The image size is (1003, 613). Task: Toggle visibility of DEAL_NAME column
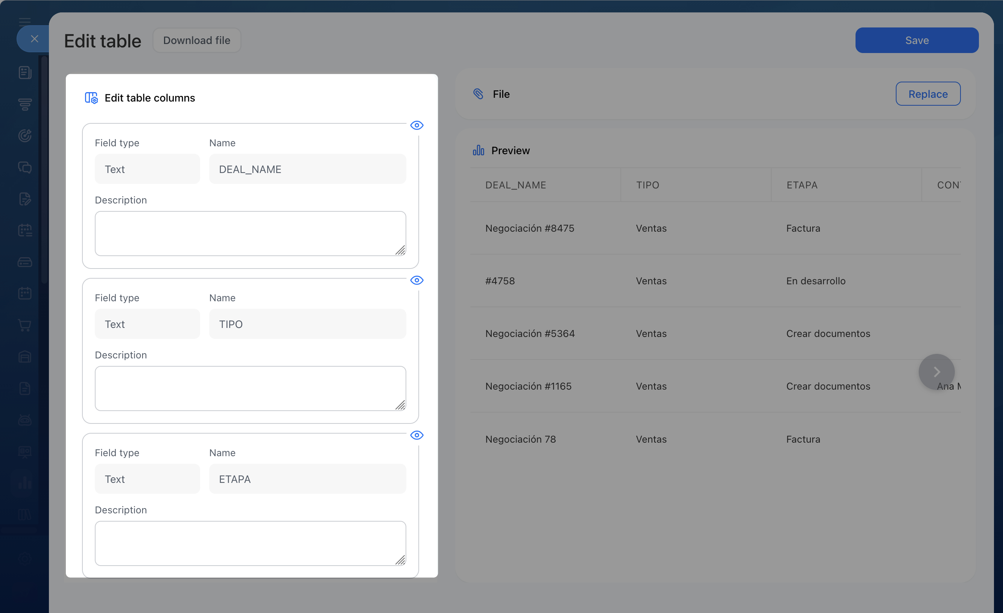click(x=417, y=125)
